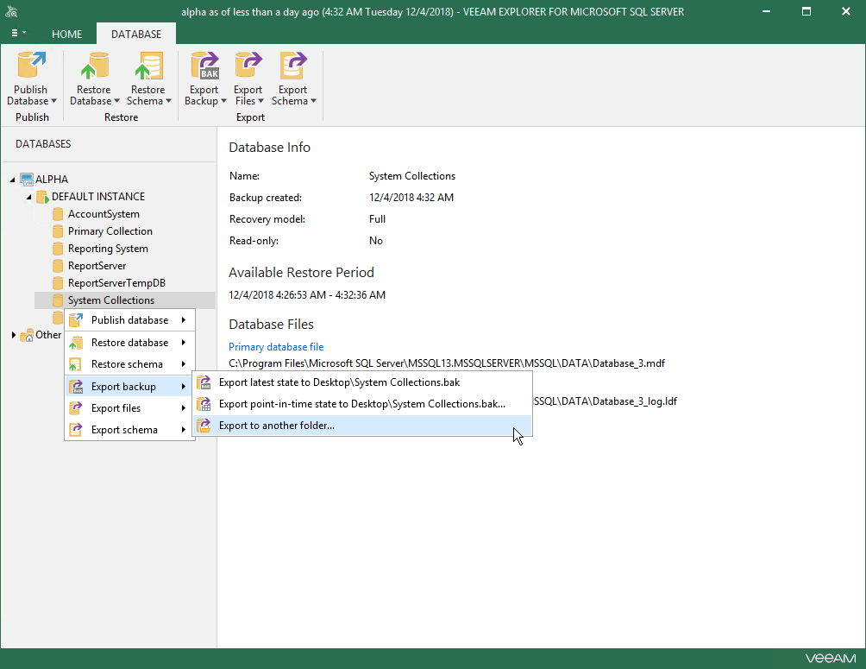Image resolution: width=866 pixels, height=669 pixels.
Task: Switch to the HOME tab
Action: click(66, 35)
